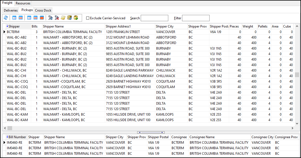Screen dimensions: 301x158
Task: Sort by the Bill Number column header
Action: (17, 137)
